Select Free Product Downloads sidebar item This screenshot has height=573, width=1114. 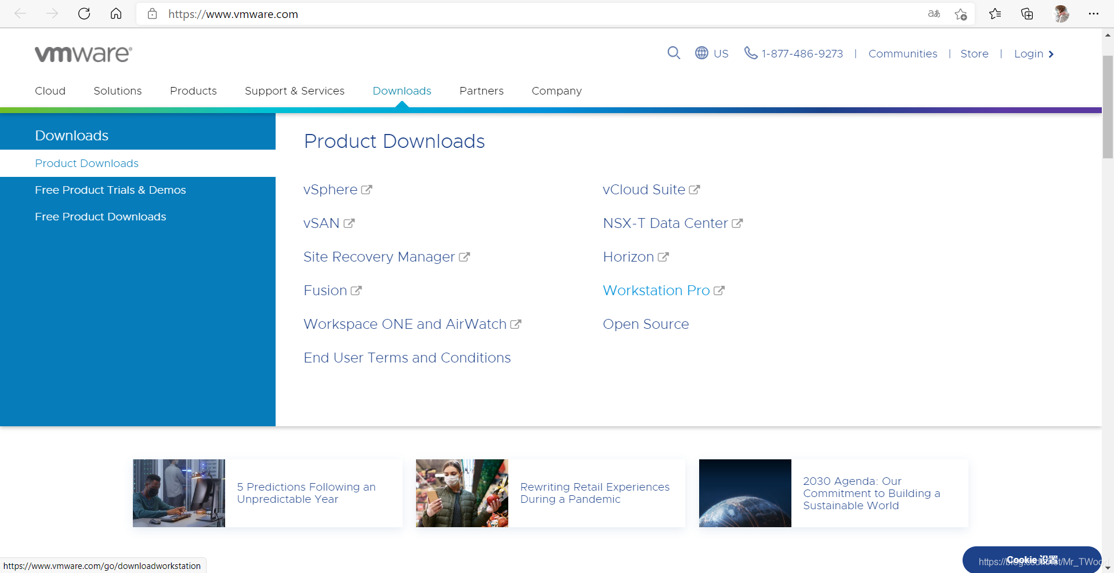coord(100,217)
